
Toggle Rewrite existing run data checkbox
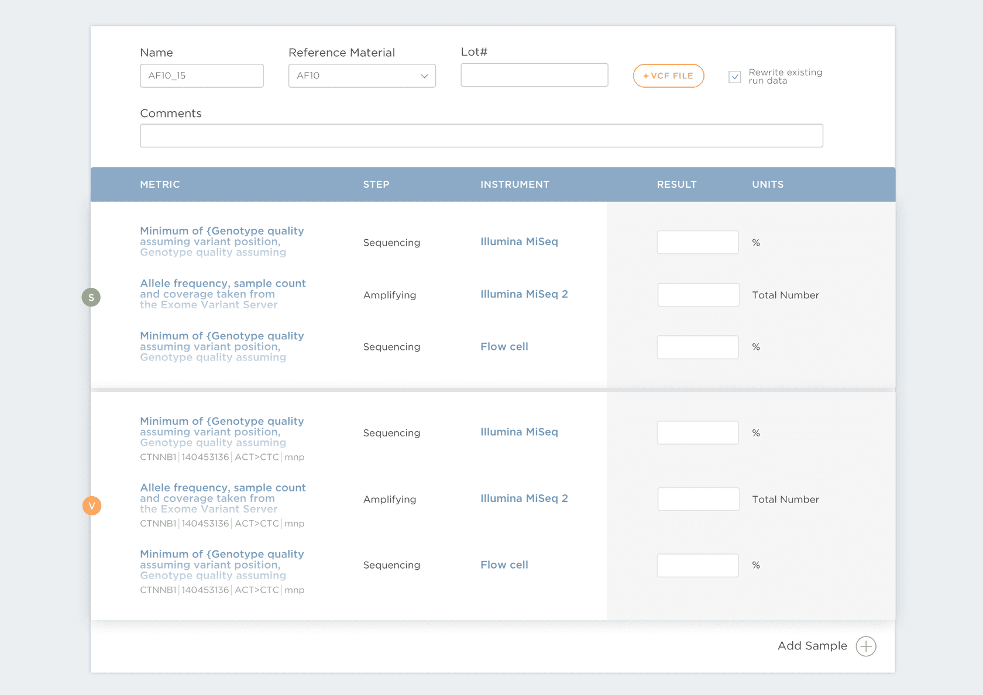735,77
